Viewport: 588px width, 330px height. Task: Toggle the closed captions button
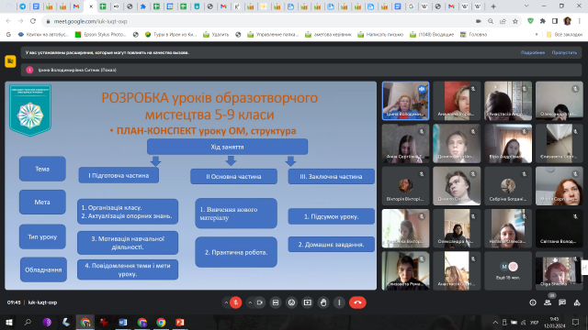[276, 302]
